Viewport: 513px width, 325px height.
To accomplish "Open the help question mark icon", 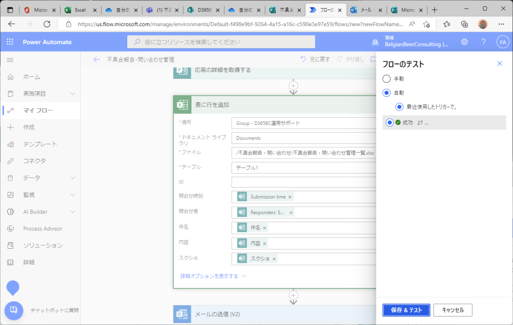I will click(x=483, y=42).
